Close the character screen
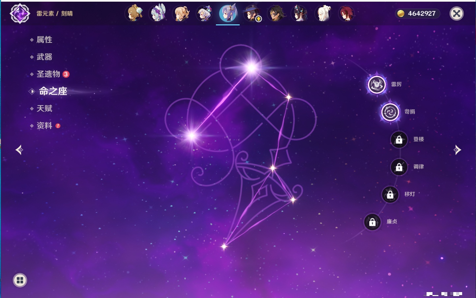Viewport: 476px width, 298px height. (457, 14)
